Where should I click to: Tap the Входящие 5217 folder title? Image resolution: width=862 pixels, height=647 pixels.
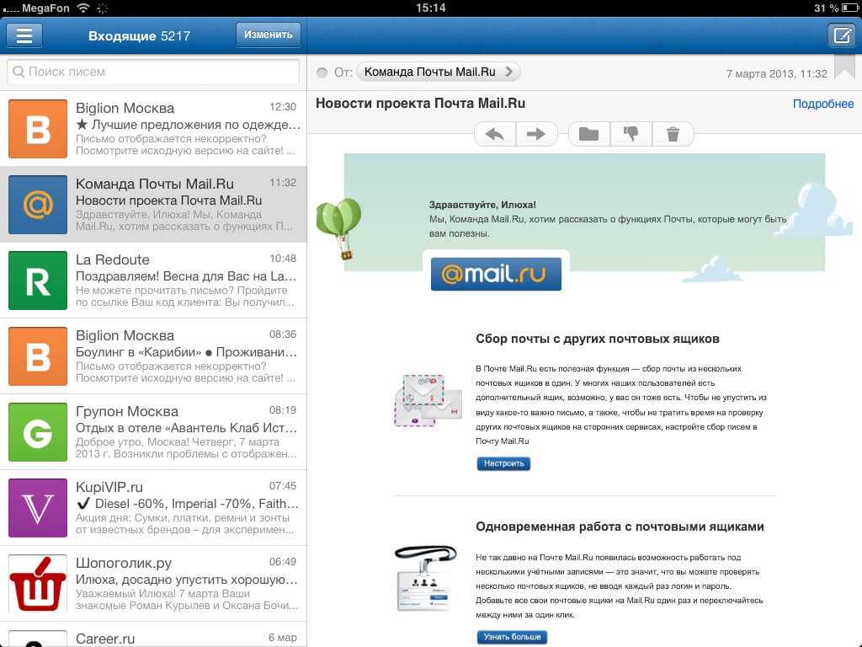pyautogui.click(x=139, y=35)
